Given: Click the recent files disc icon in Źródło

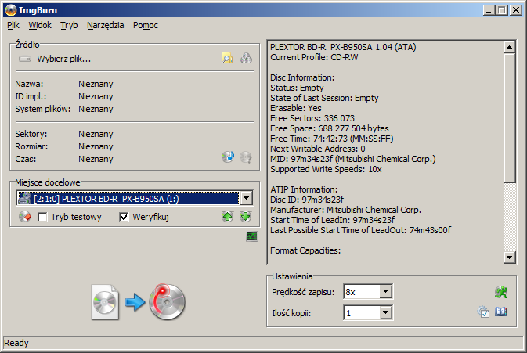Looking at the screenshot, I should pyautogui.click(x=246, y=59).
